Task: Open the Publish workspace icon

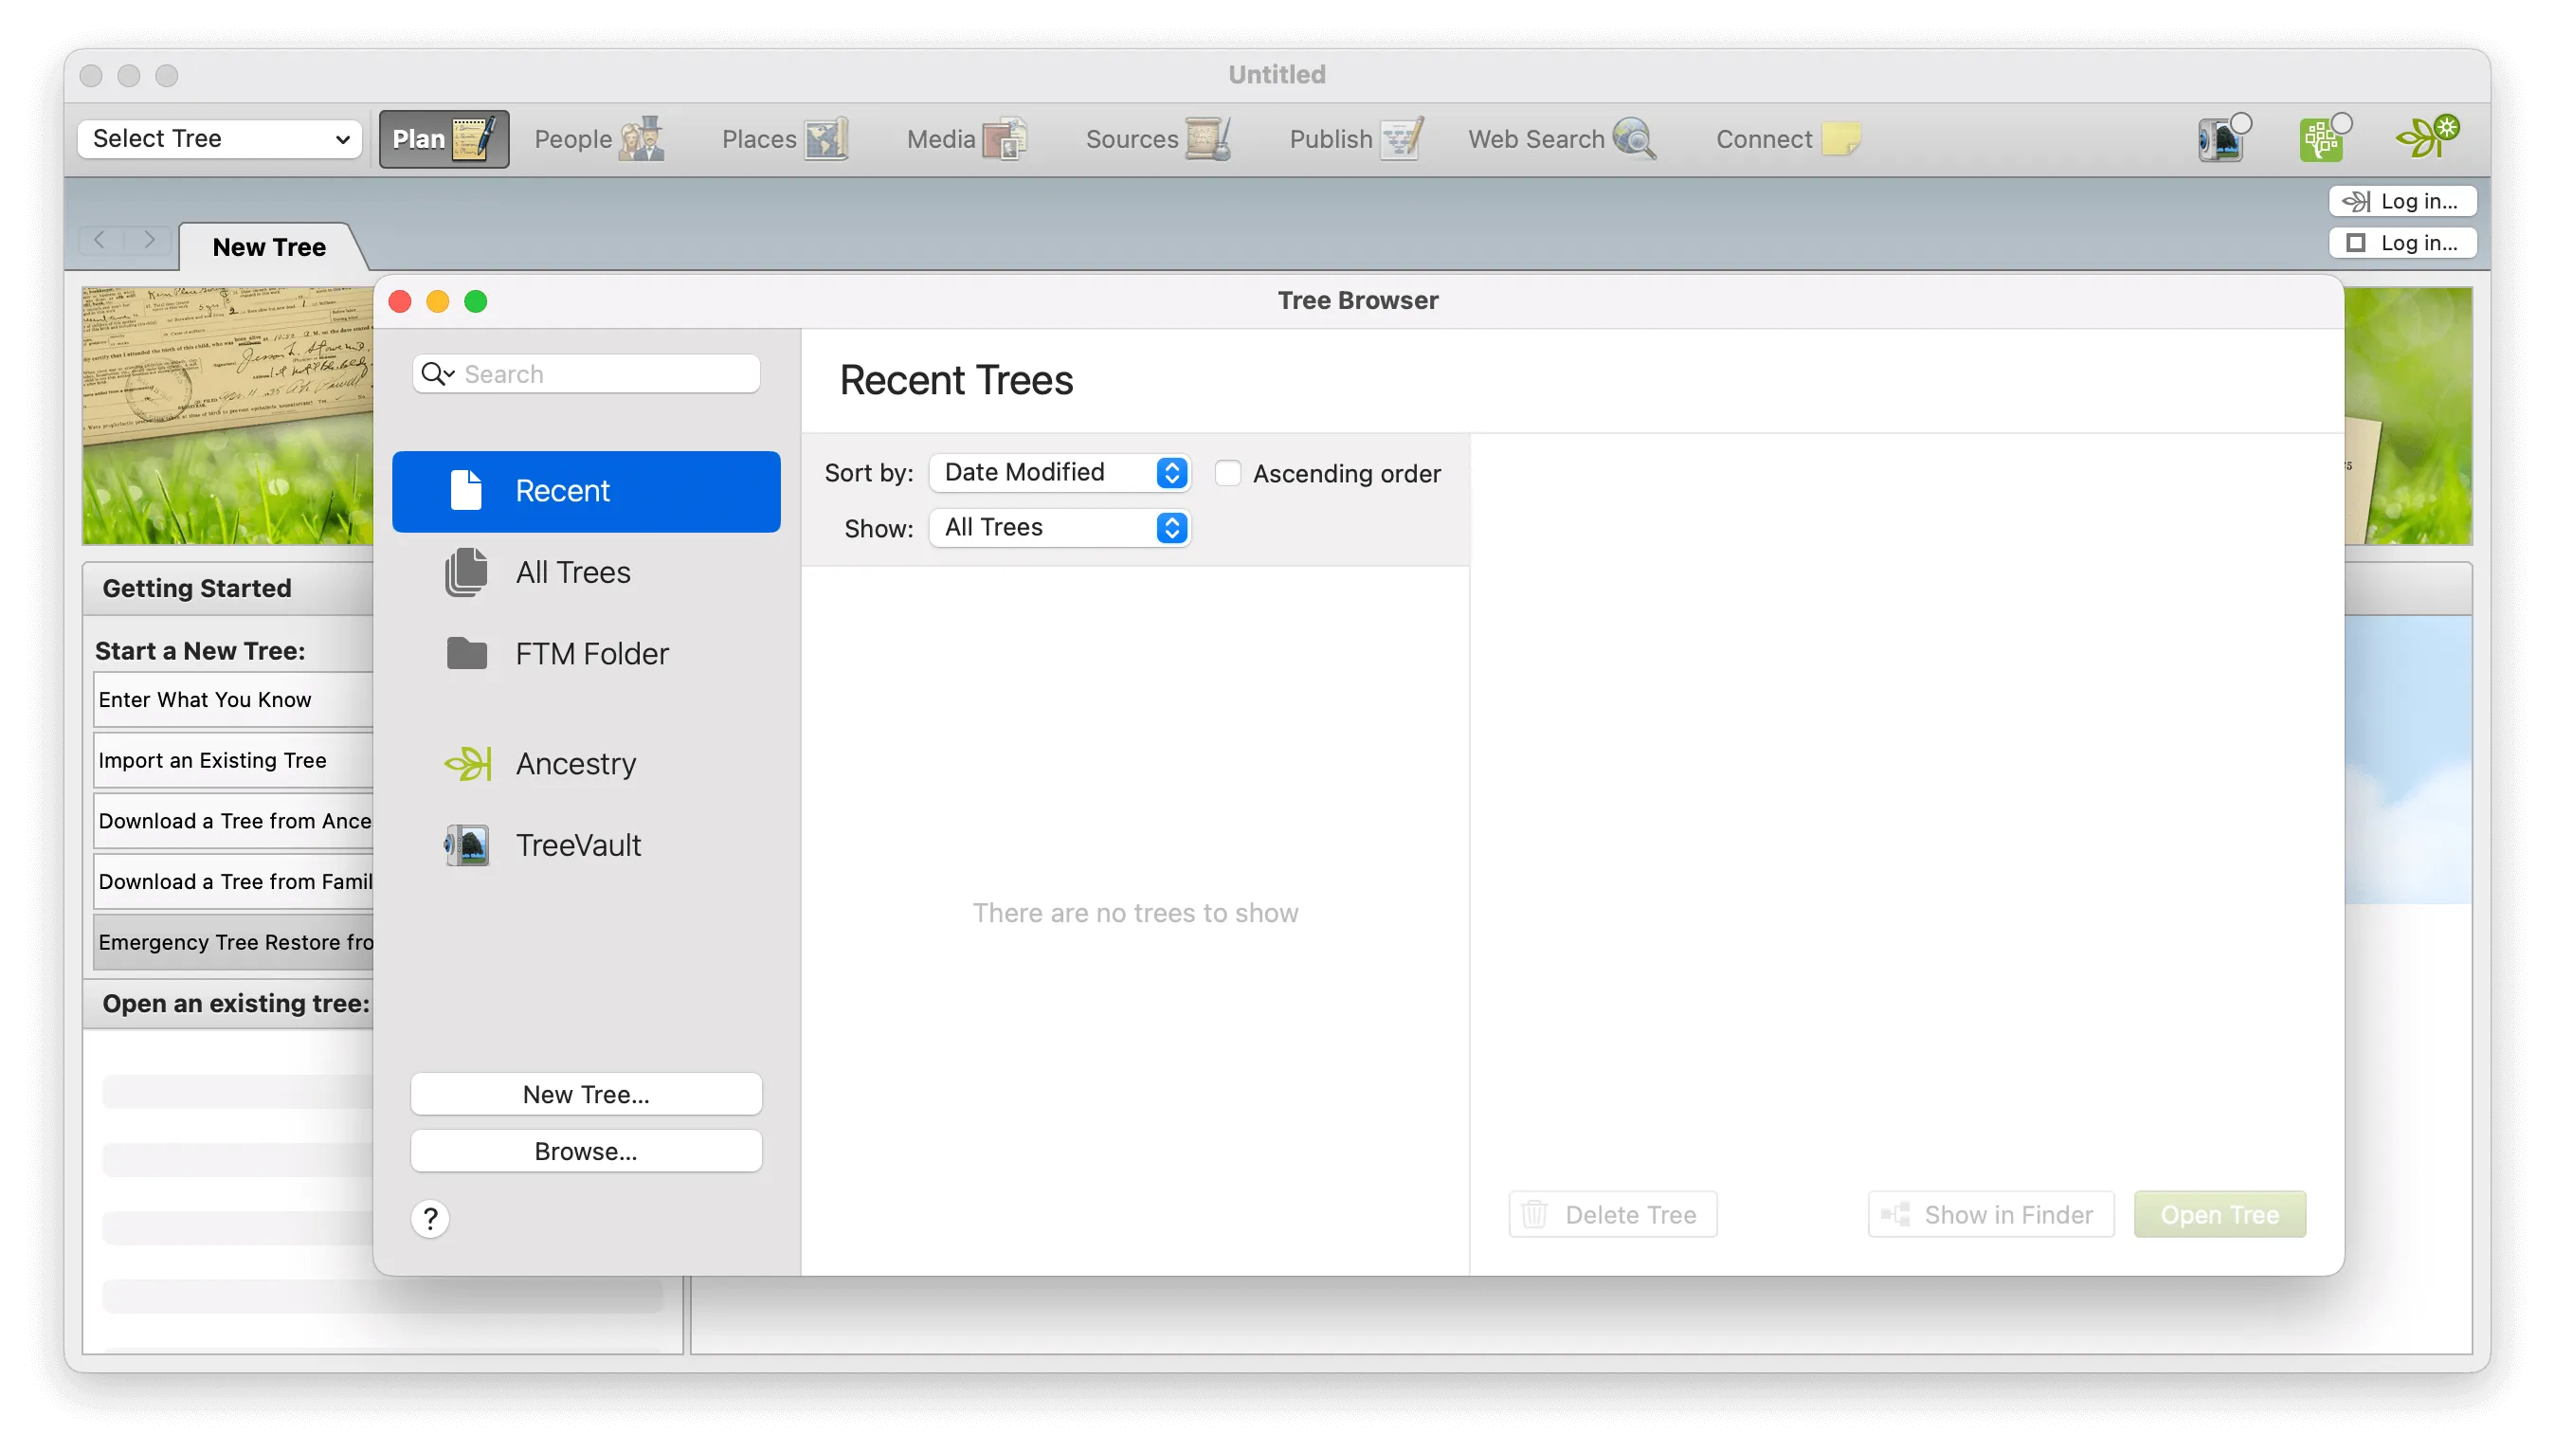Action: 1351,138
